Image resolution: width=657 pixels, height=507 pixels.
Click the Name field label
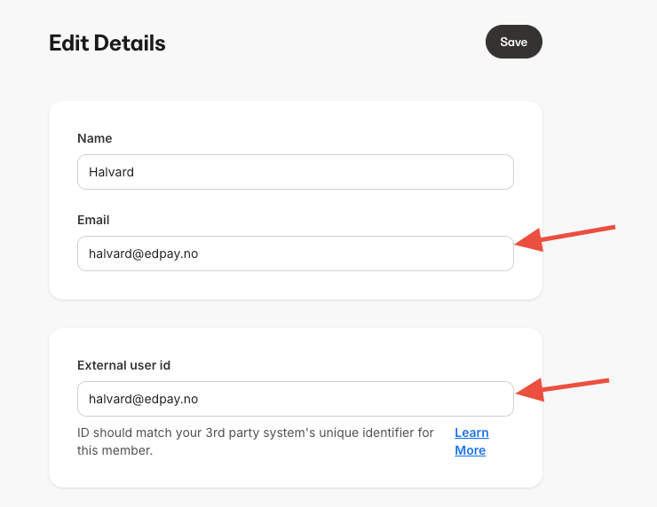pos(95,138)
